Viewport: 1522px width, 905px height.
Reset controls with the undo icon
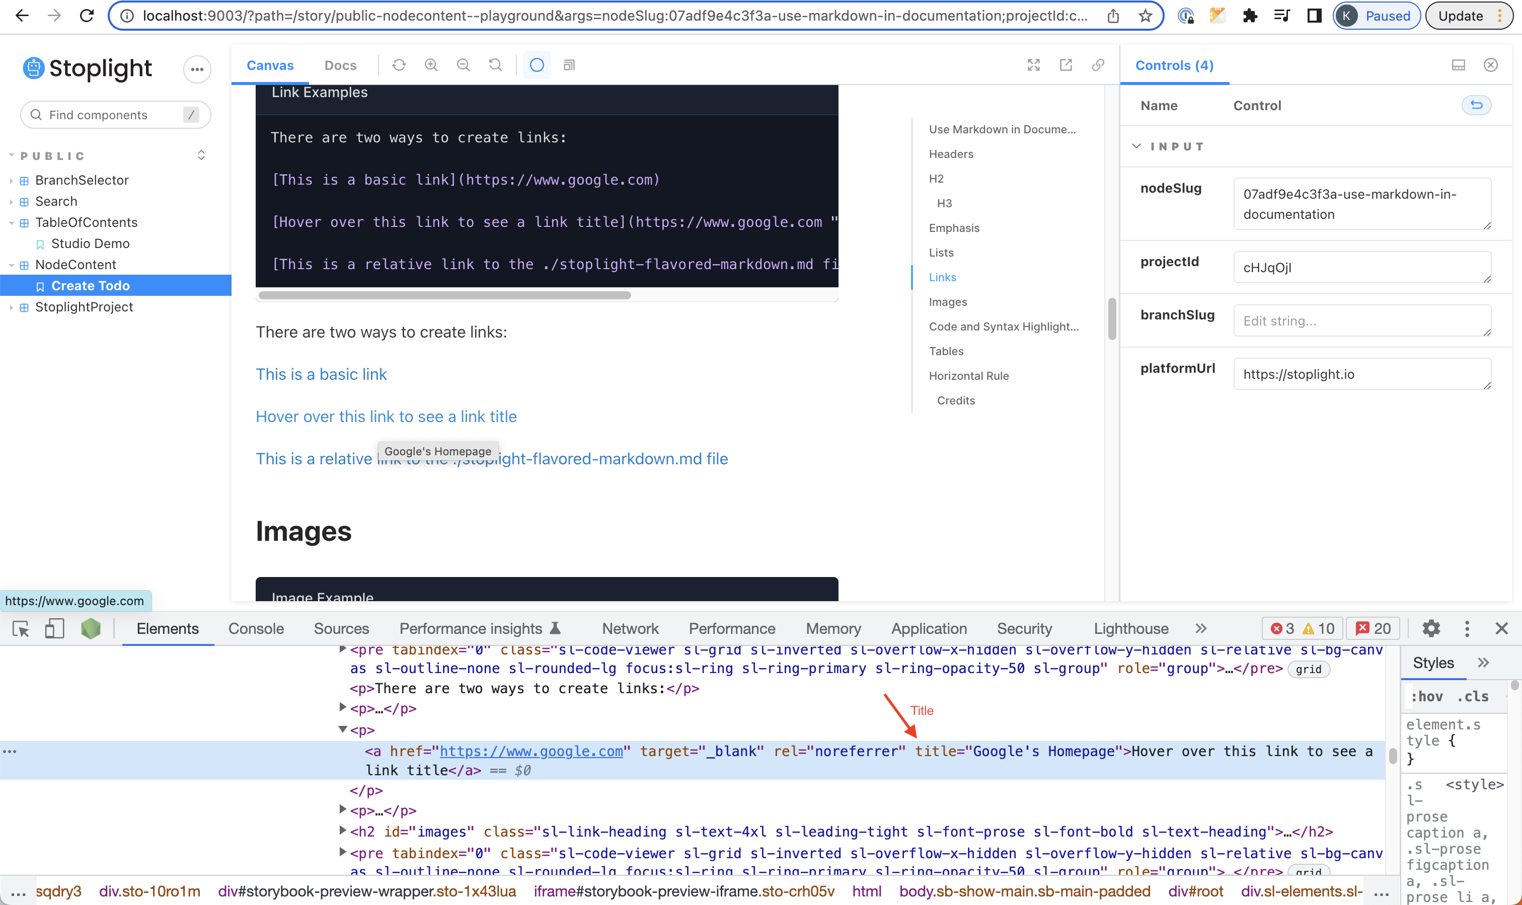tap(1476, 105)
